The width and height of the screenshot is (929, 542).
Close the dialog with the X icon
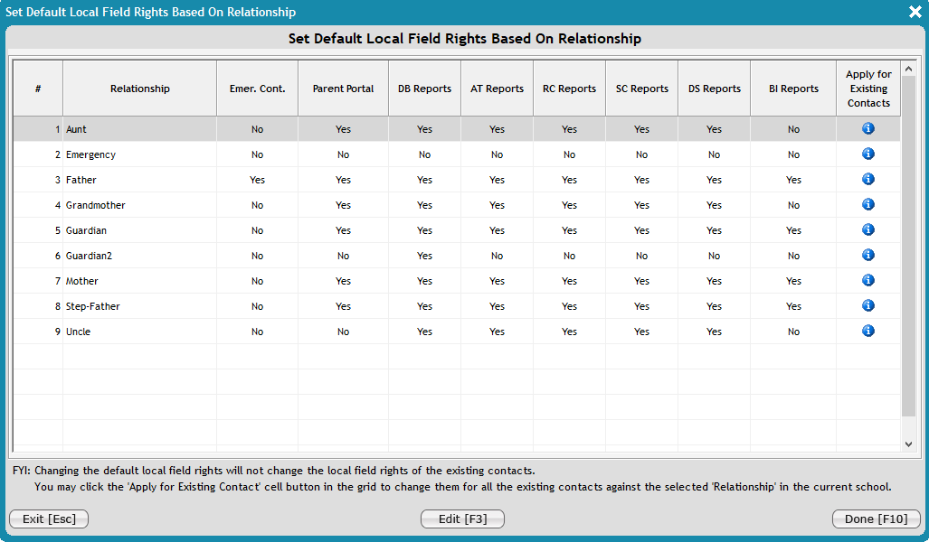coord(915,12)
